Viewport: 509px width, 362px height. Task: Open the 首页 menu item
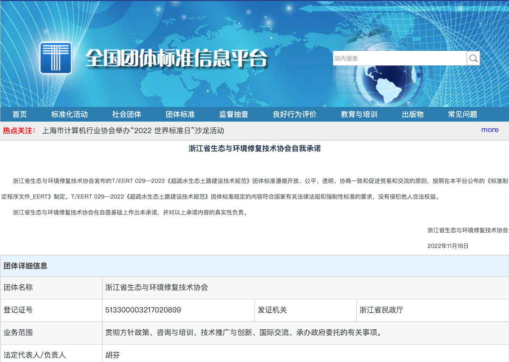[x=20, y=114]
